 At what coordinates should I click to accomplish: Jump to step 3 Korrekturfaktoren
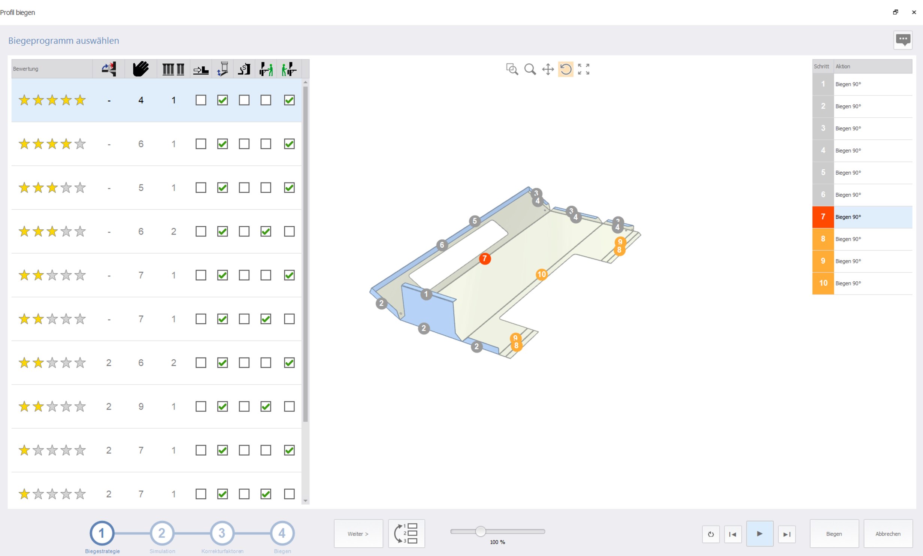coord(222,533)
